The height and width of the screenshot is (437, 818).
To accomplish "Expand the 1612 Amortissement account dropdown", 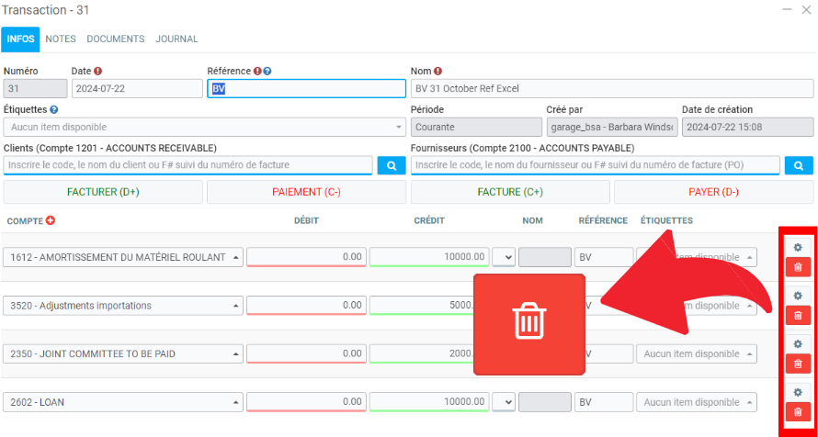I will pos(124,257).
